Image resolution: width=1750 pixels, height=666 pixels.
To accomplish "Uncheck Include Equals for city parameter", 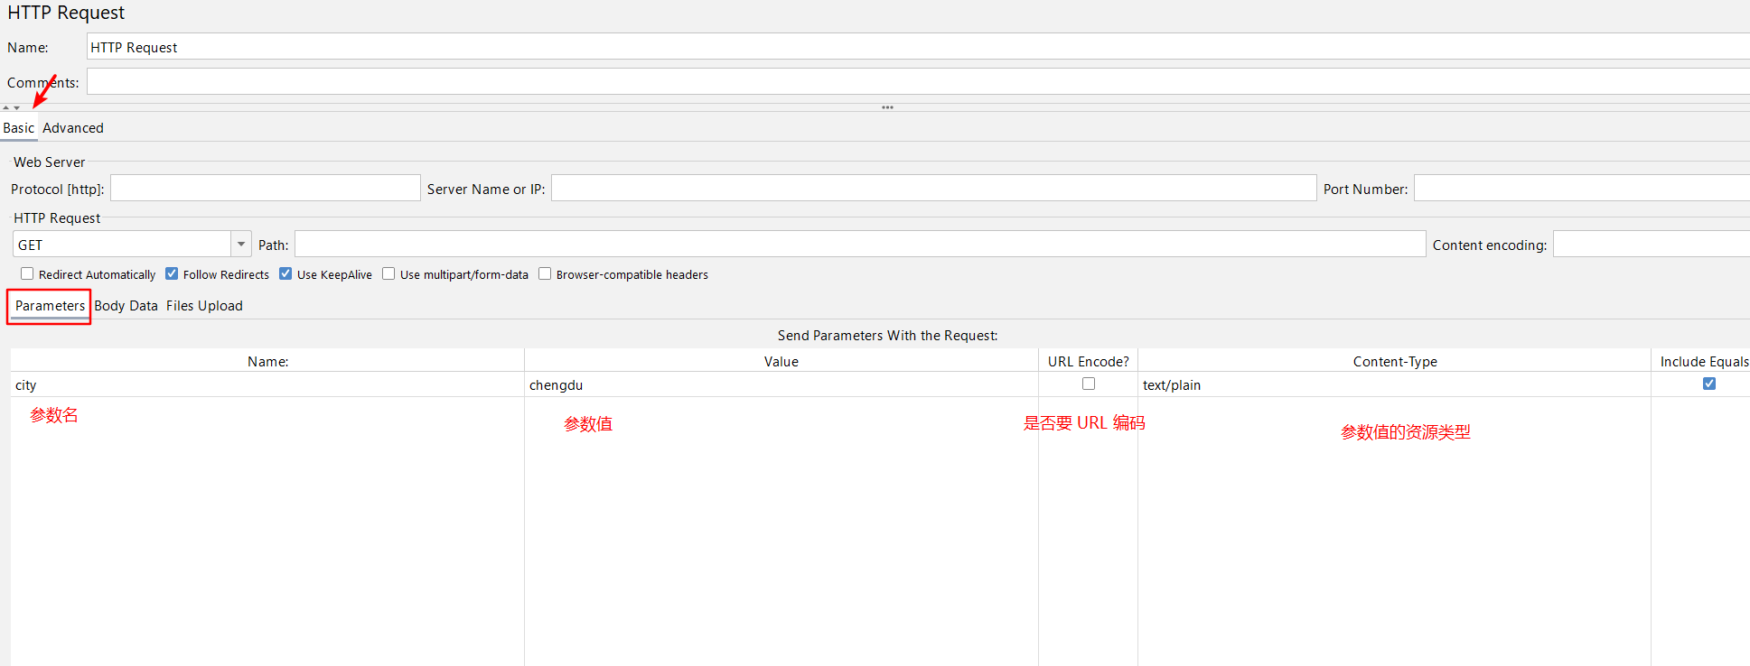I will [x=1708, y=384].
